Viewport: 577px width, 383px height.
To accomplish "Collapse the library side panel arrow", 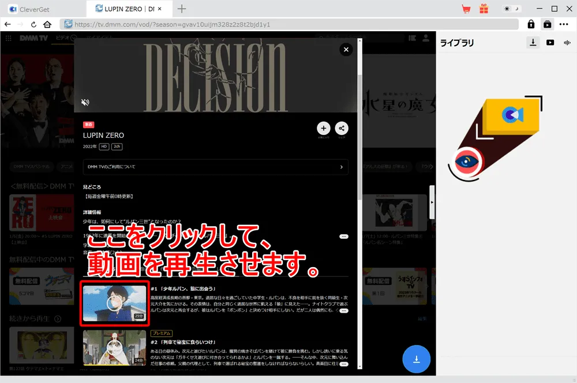I will [x=432, y=202].
